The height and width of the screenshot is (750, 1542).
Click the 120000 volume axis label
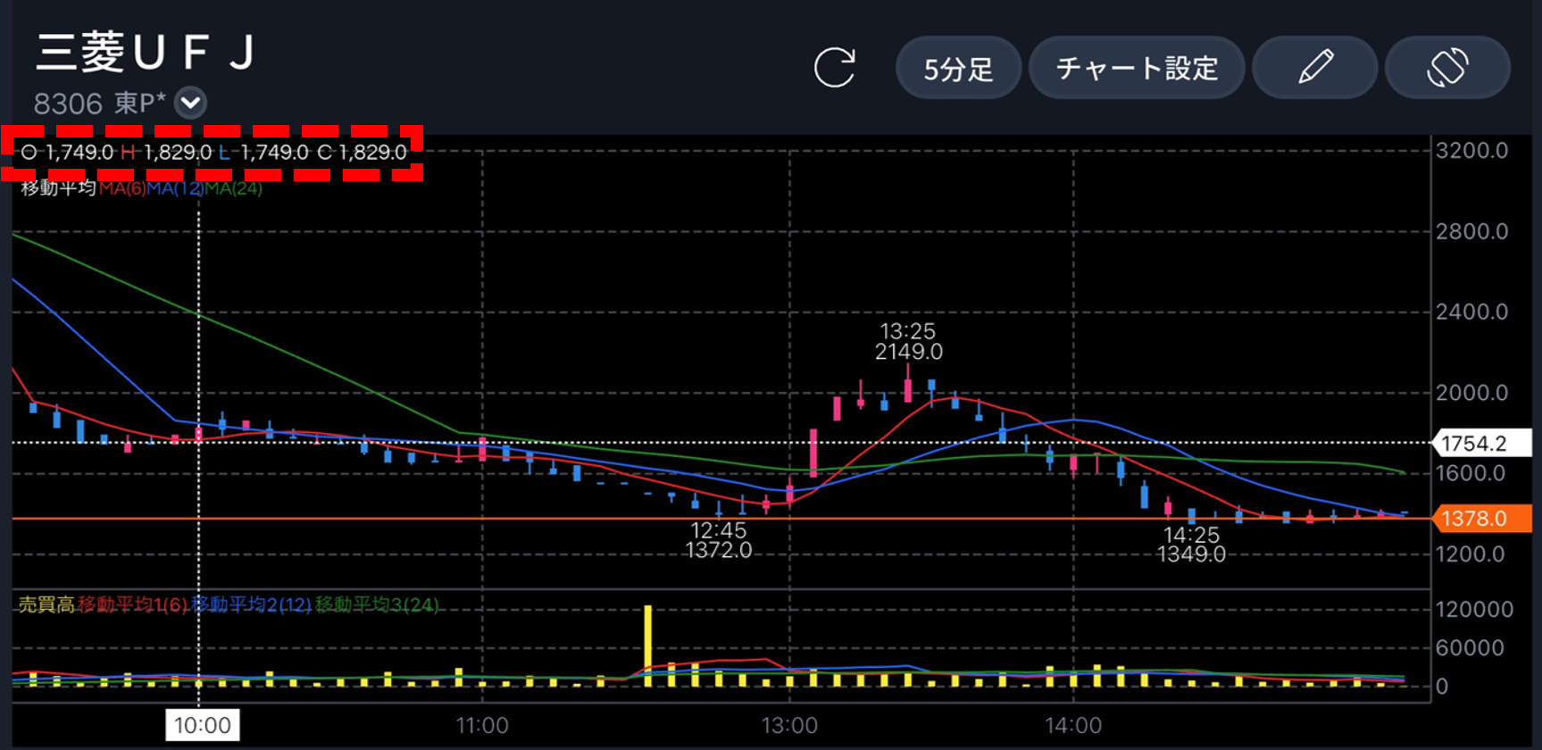pos(1474,610)
